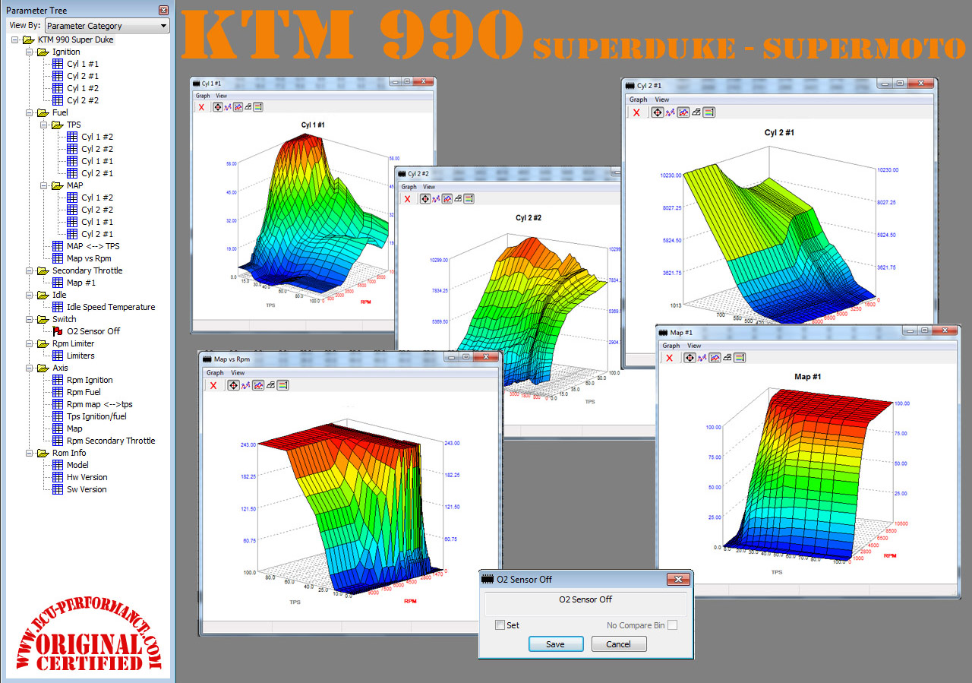Switch Map vs Rpm to 2D line graph
The height and width of the screenshot is (683, 972).
(246, 385)
